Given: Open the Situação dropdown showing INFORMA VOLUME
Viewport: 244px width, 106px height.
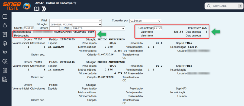Looking at the screenshot, I should (x=75, y=25).
